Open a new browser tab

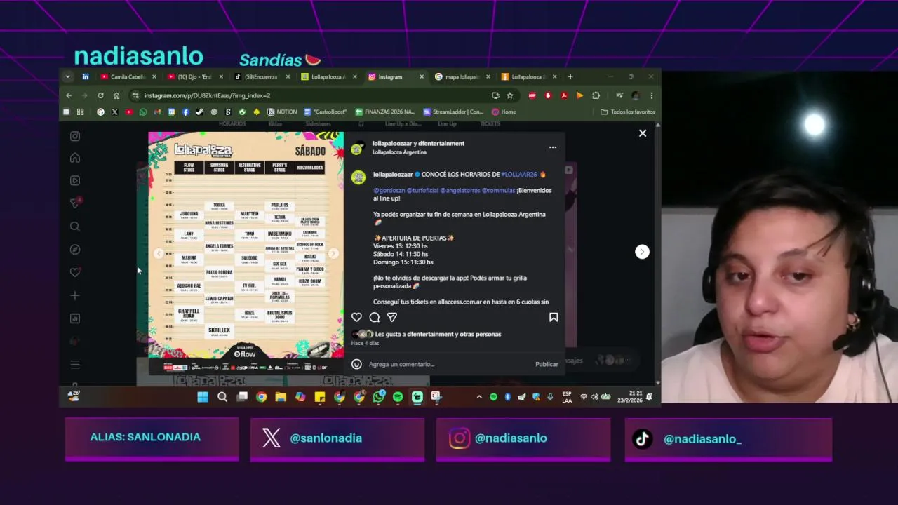570,76
